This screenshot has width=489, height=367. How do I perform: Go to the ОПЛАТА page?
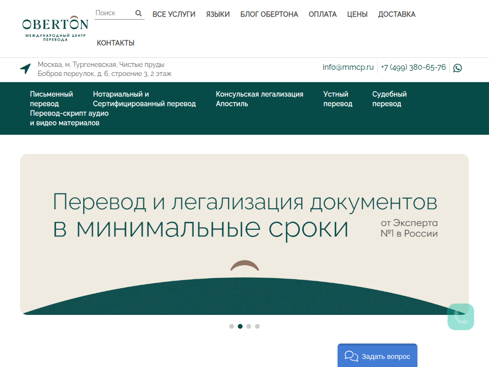click(x=322, y=14)
